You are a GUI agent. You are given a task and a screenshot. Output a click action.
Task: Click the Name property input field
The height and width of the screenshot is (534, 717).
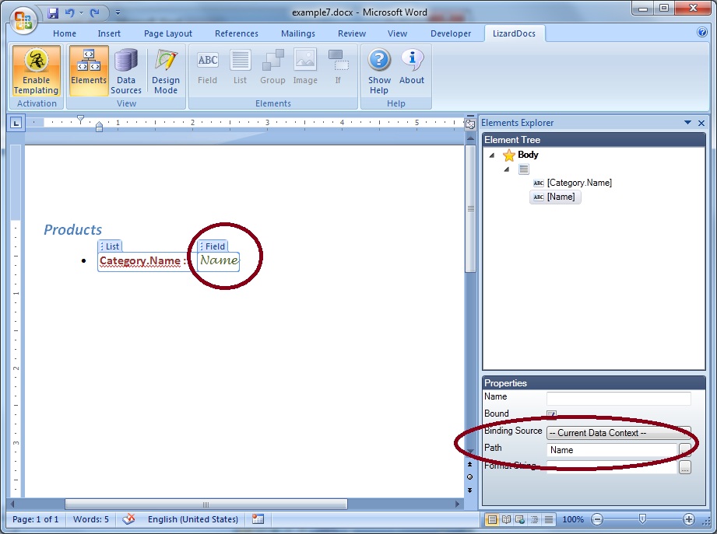pyautogui.click(x=618, y=398)
